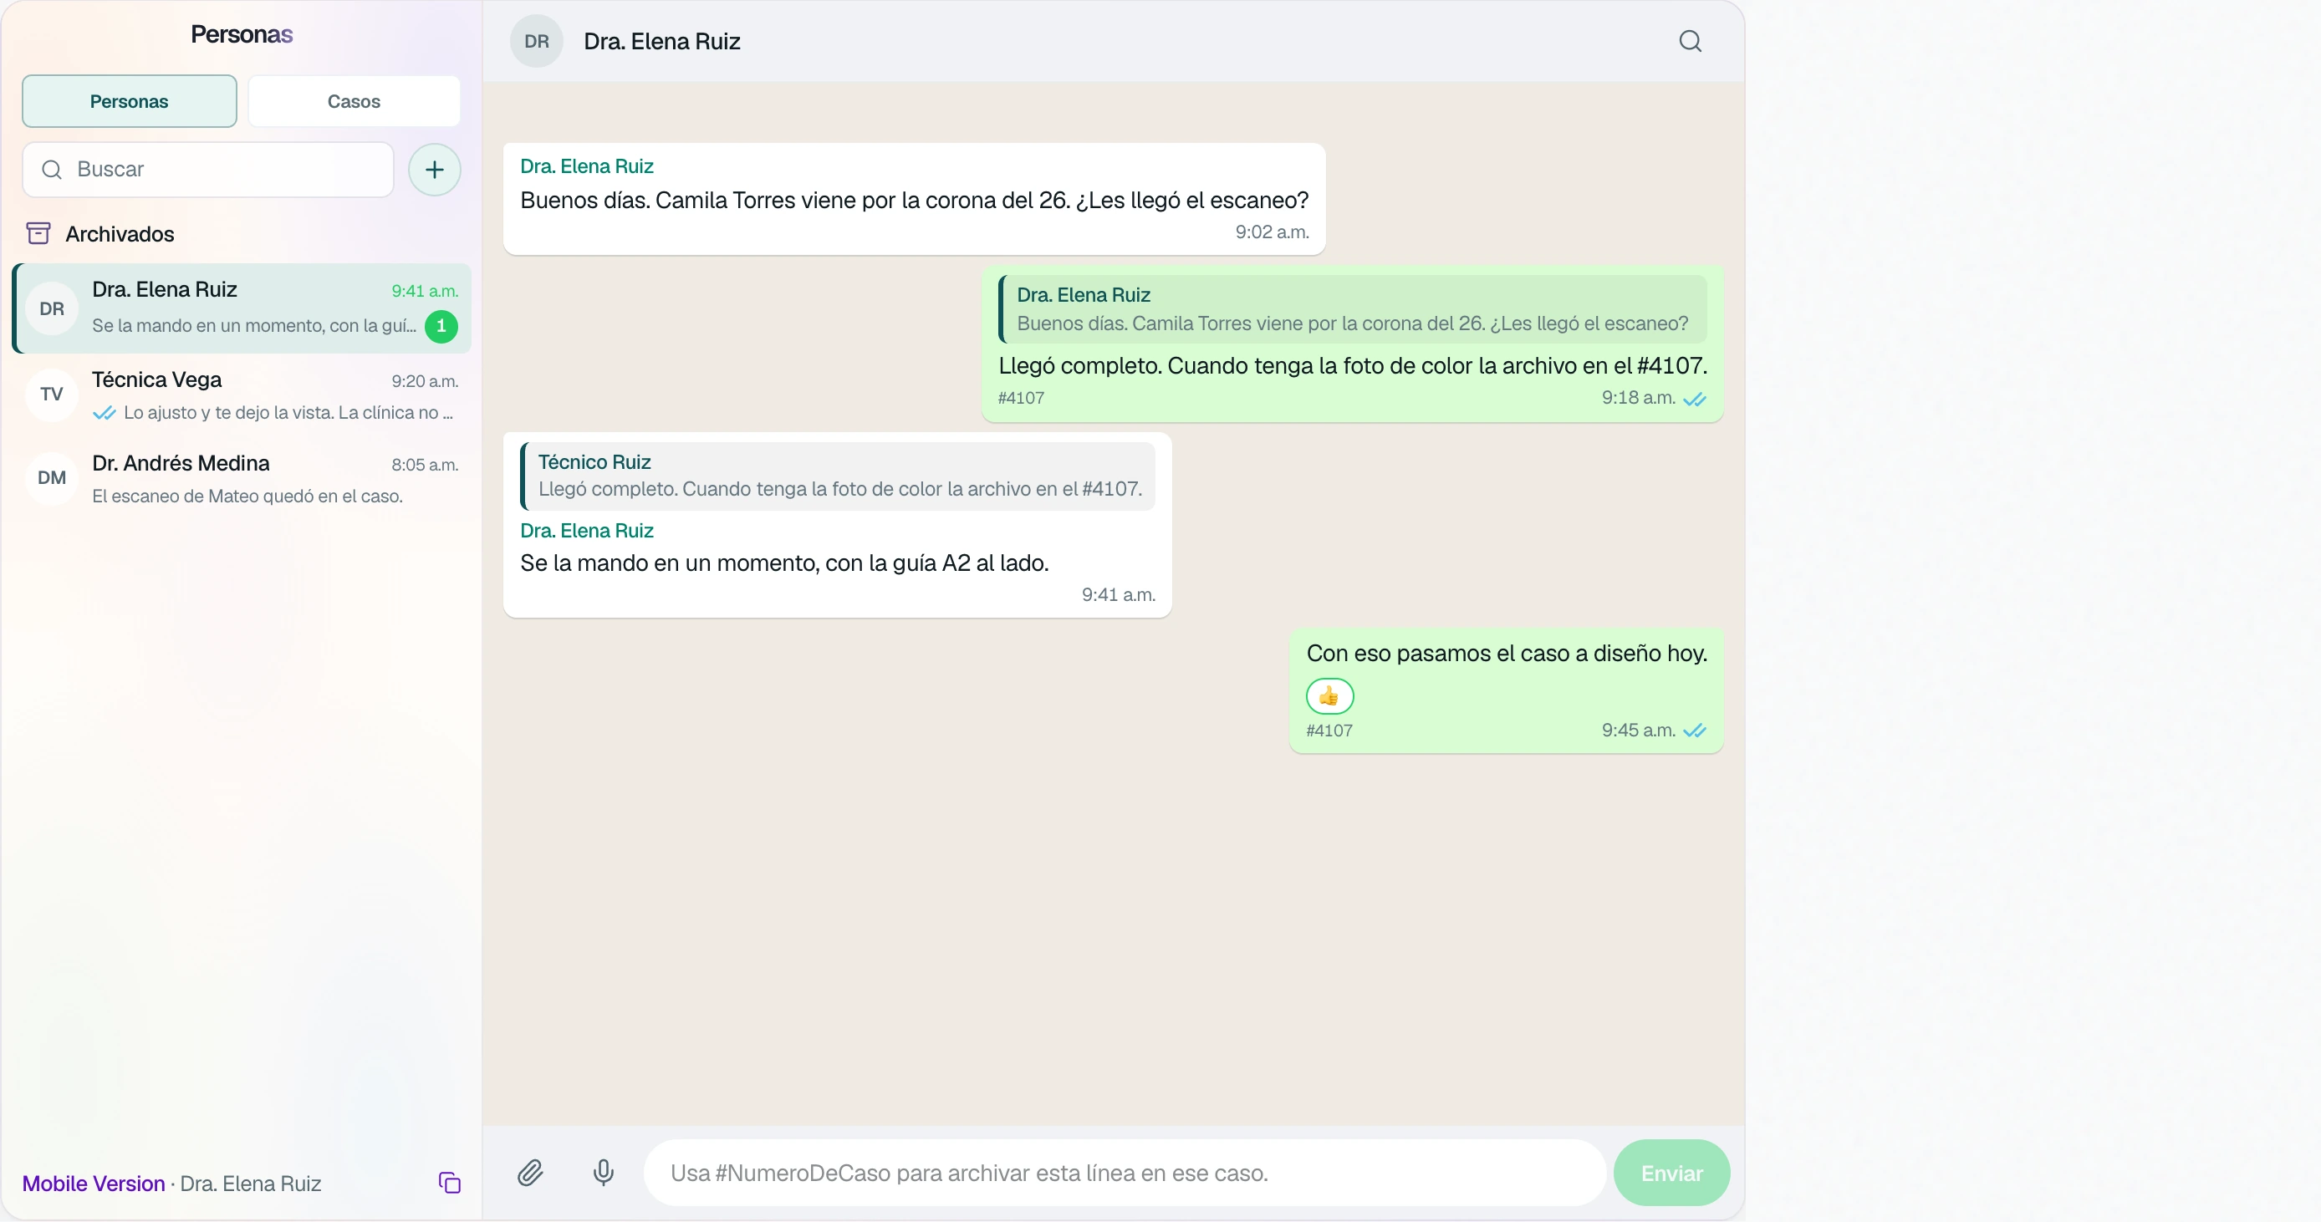Click first message timestamp 9:02 a.m.
The width and height of the screenshot is (2321, 1222).
[1272, 232]
